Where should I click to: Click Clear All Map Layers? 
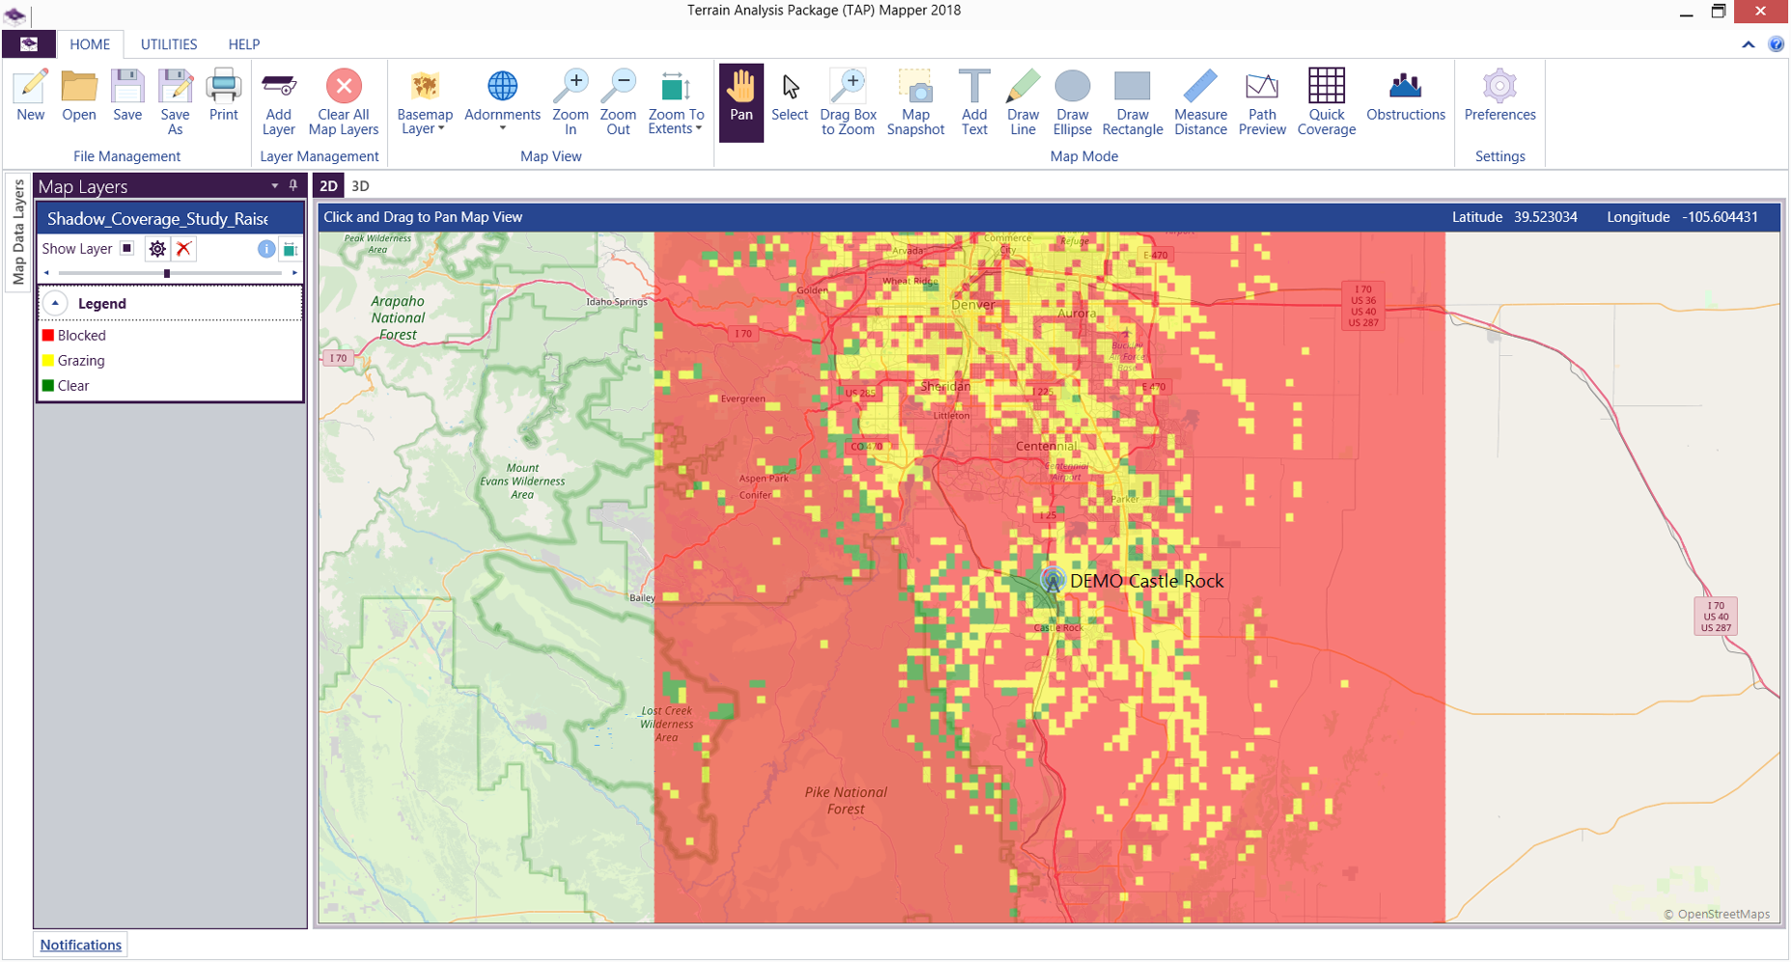(343, 102)
